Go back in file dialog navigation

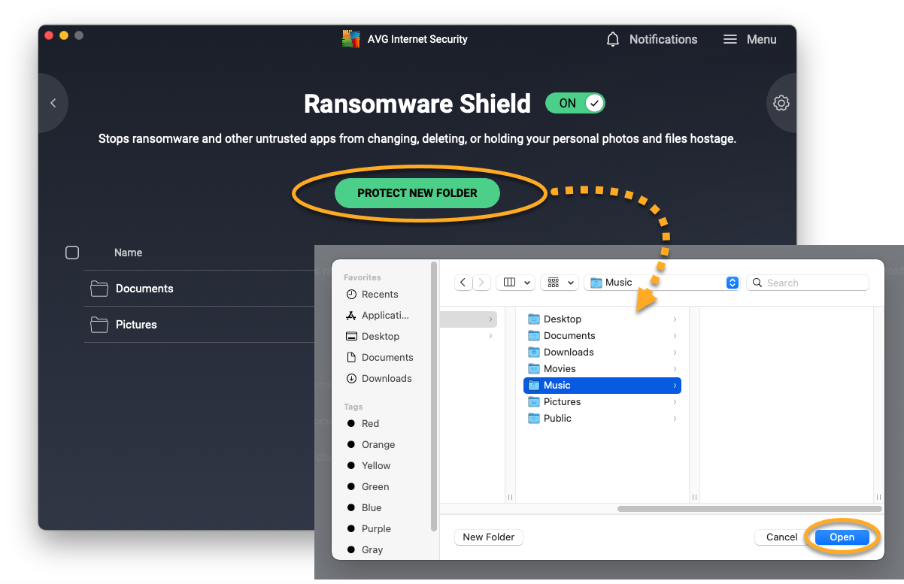(463, 283)
